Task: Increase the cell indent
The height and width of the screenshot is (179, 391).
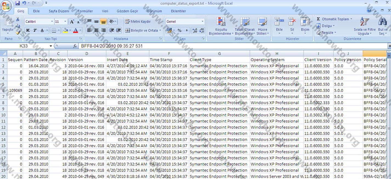Action: [x=118, y=30]
